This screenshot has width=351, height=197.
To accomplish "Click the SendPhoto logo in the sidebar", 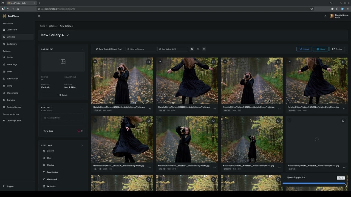I will 11,16.
